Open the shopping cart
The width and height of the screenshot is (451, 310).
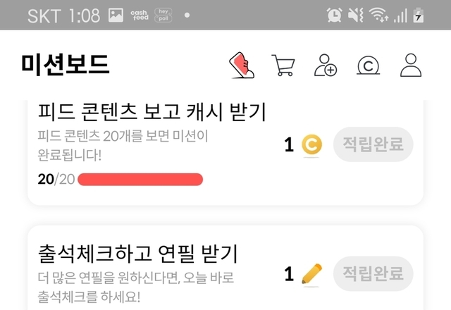pos(283,66)
